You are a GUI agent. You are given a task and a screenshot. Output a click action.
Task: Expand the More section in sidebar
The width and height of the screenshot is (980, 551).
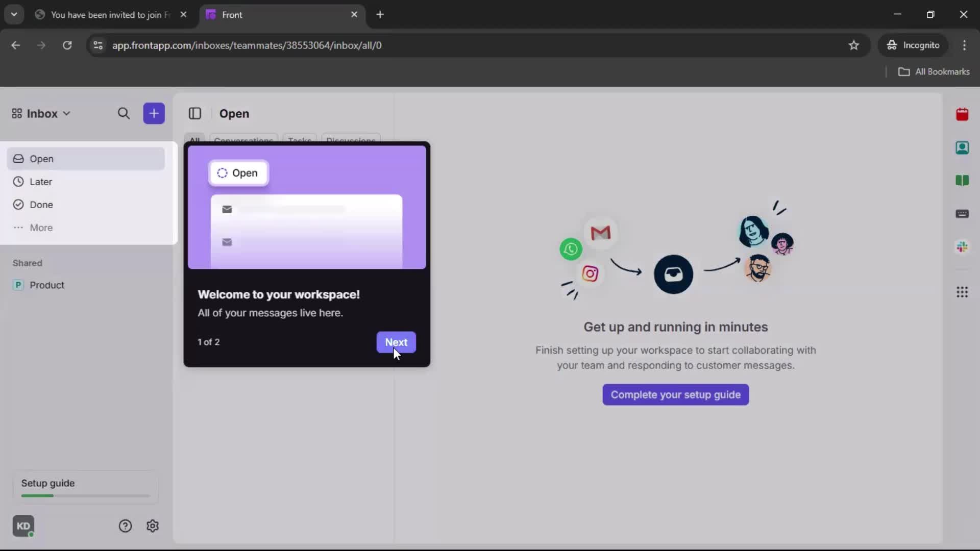pyautogui.click(x=41, y=228)
